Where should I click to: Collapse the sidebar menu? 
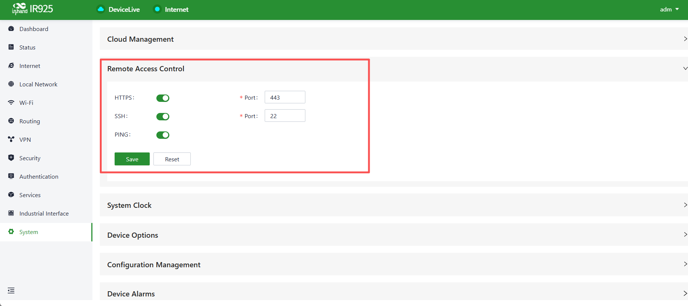click(11, 290)
